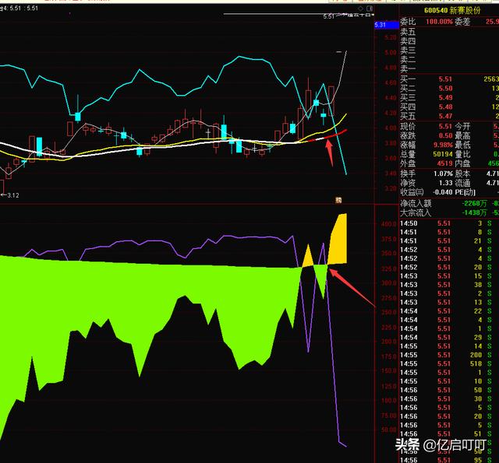The image size is (499, 463).
Task: Click the 换手 1.07% value
Action: pos(443,174)
